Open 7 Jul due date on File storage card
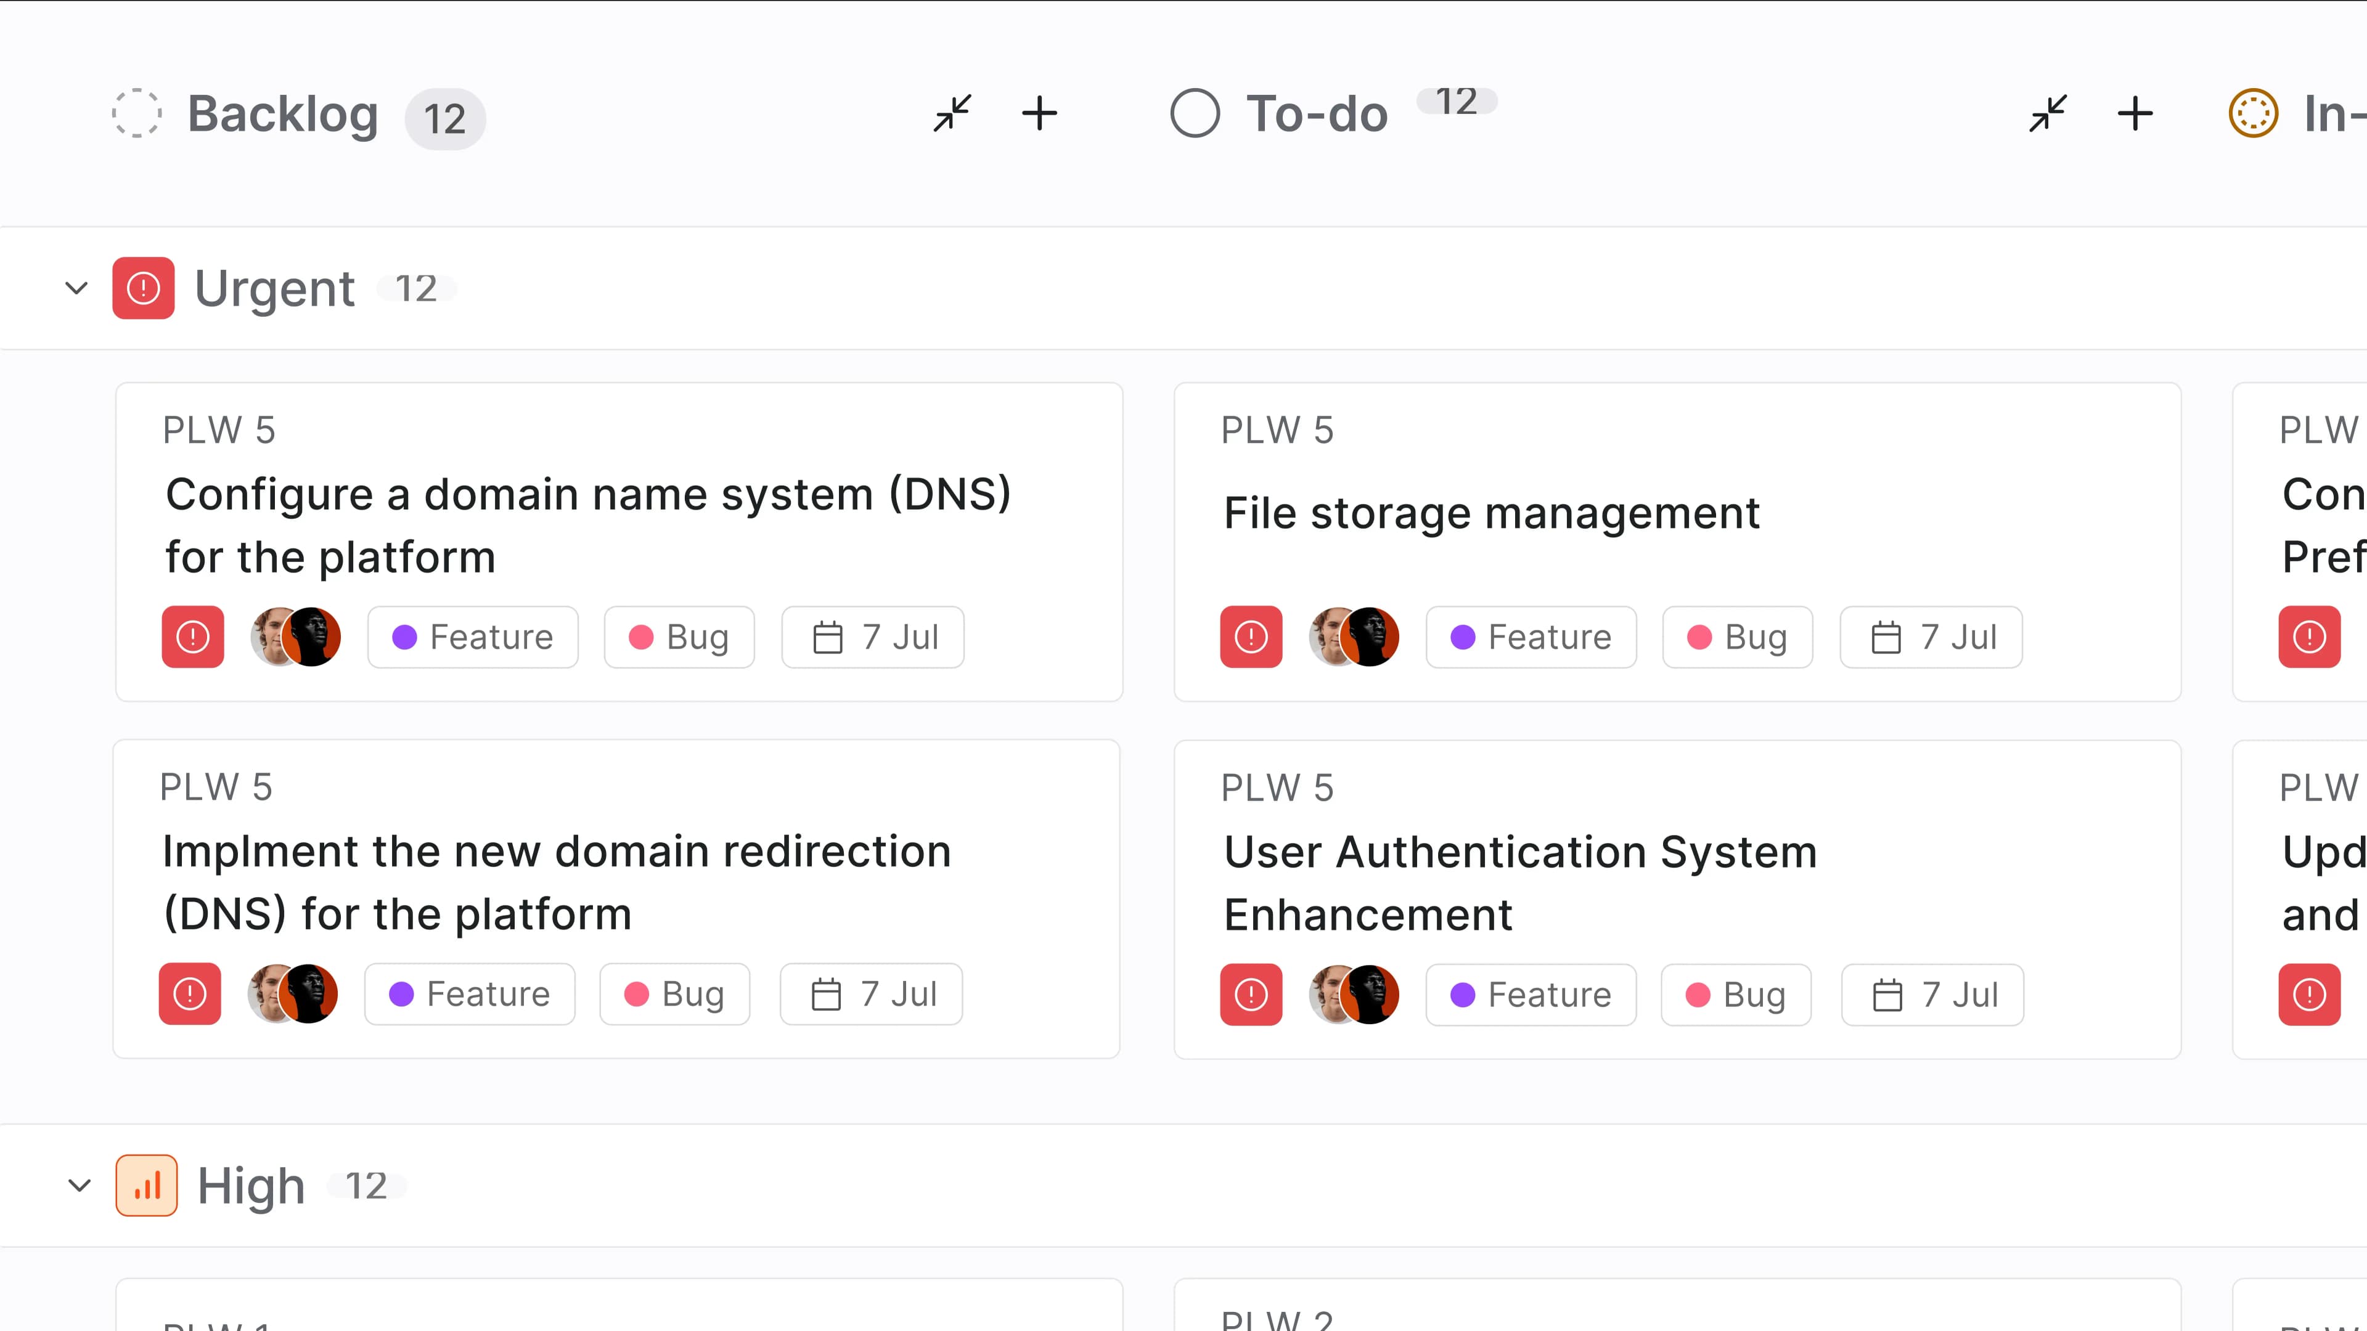2367x1331 pixels. [x=1931, y=637]
